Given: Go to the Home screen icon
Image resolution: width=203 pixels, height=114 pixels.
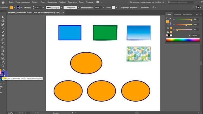Looking at the screenshot, I should [x=3, y=2].
